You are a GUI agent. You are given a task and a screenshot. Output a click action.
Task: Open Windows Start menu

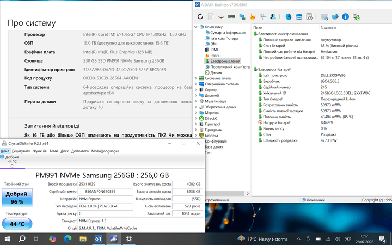(x=7, y=239)
